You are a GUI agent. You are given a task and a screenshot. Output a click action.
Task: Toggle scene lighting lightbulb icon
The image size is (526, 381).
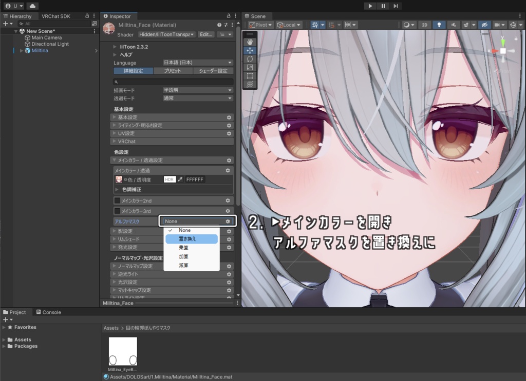pyautogui.click(x=439, y=25)
